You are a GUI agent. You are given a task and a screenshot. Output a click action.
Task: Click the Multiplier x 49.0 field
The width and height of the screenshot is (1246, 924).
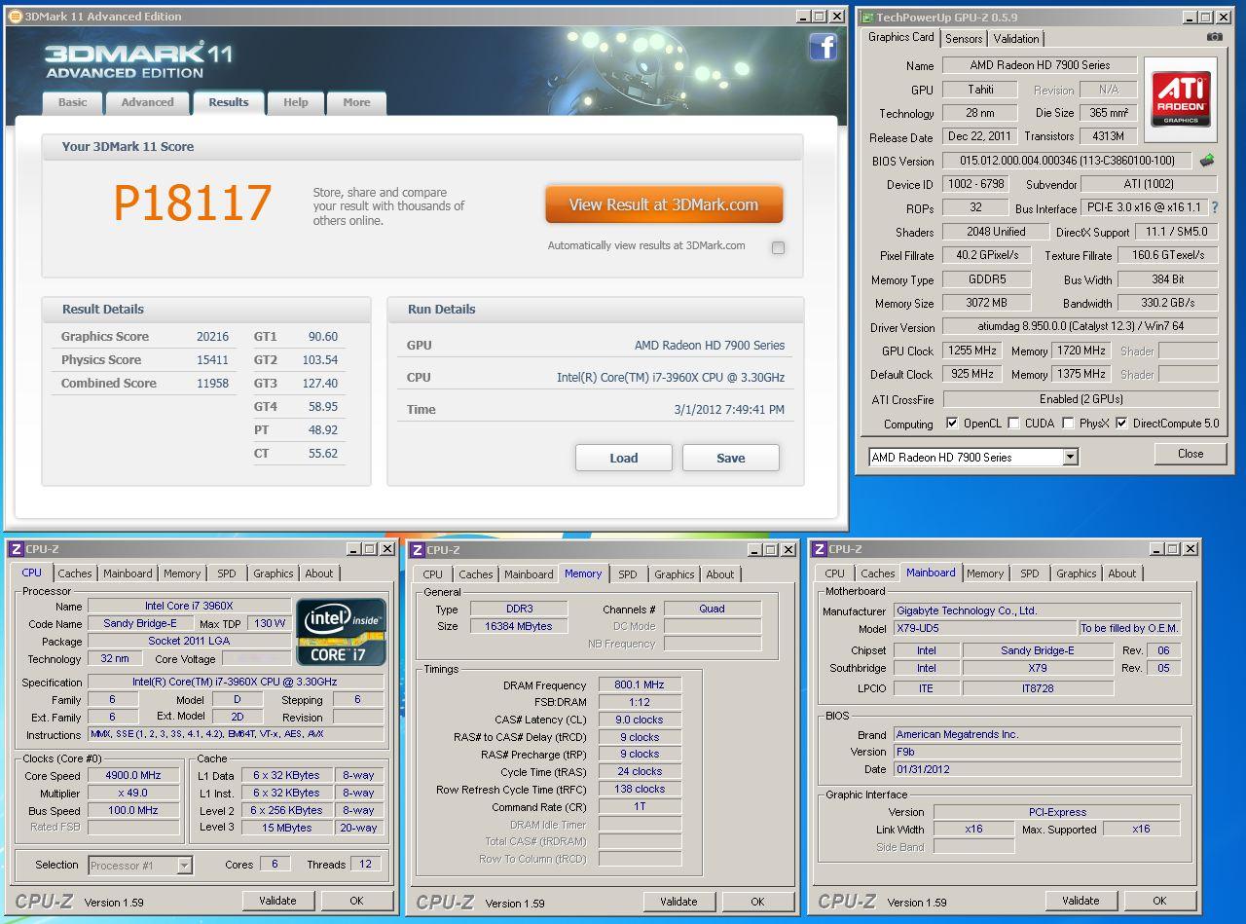132,794
